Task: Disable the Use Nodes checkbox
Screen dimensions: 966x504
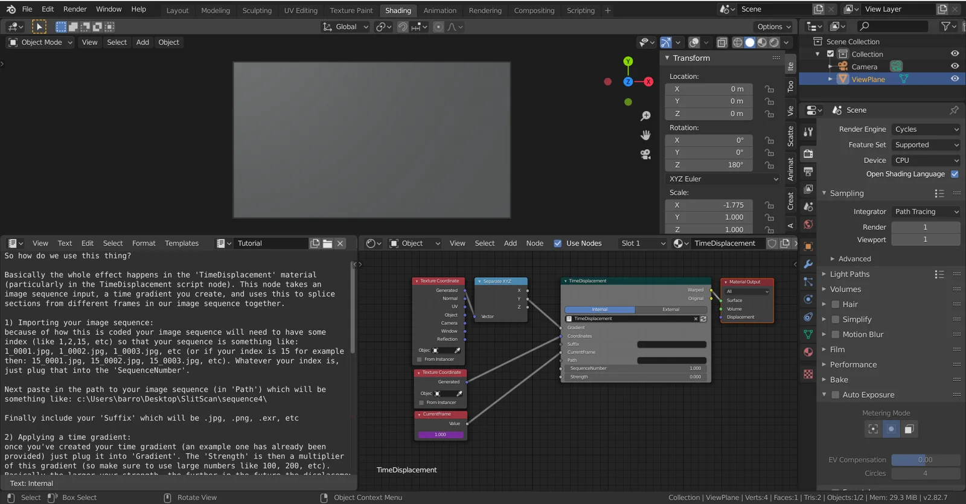Action: click(557, 243)
